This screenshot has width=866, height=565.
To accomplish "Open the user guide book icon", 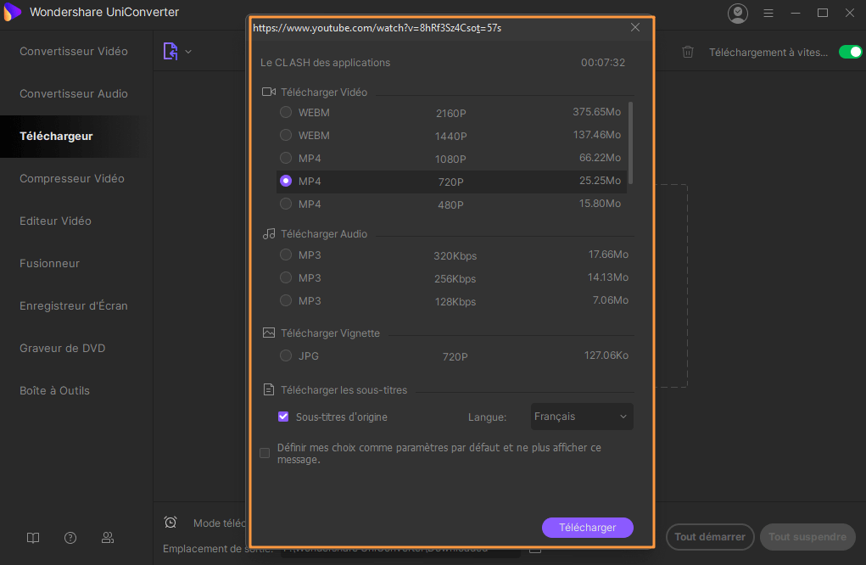I will coord(33,537).
